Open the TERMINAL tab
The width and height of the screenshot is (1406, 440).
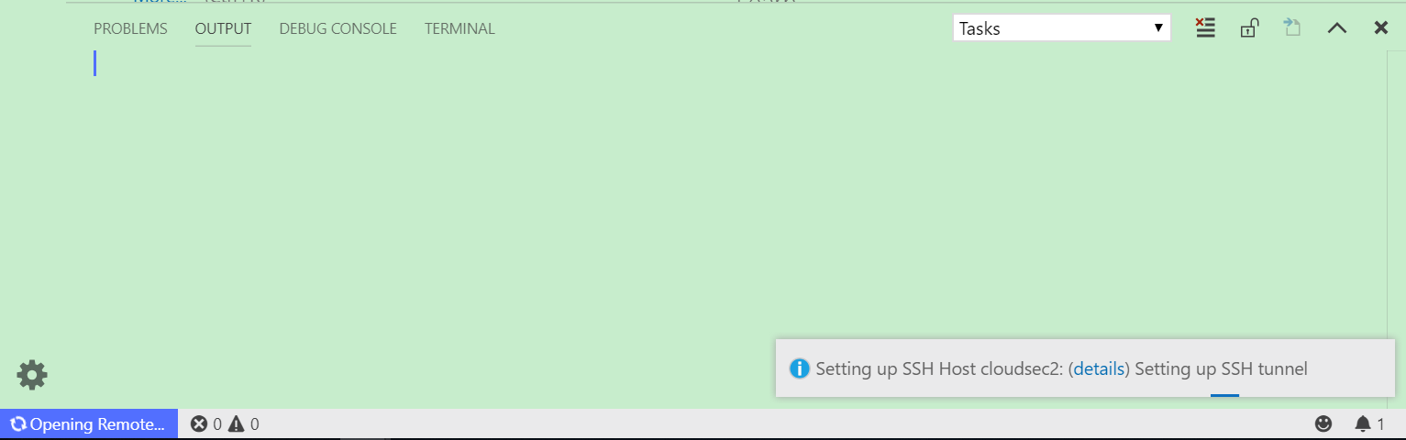pyautogui.click(x=459, y=28)
